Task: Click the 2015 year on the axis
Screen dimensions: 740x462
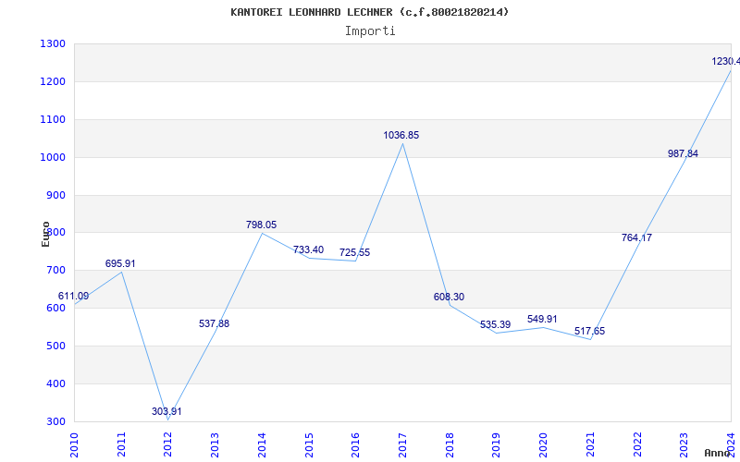Action: coord(309,444)
